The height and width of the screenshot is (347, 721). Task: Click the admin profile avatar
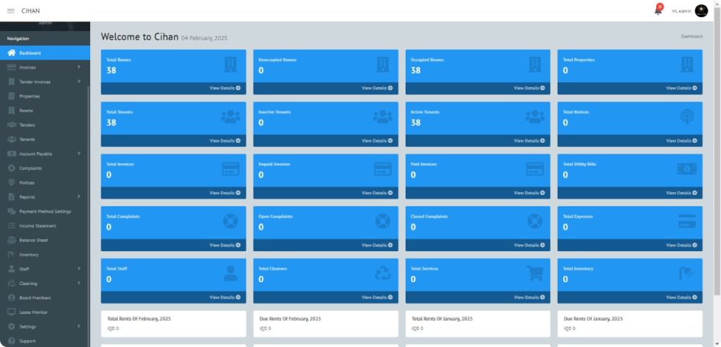click(x=701, y=11)
